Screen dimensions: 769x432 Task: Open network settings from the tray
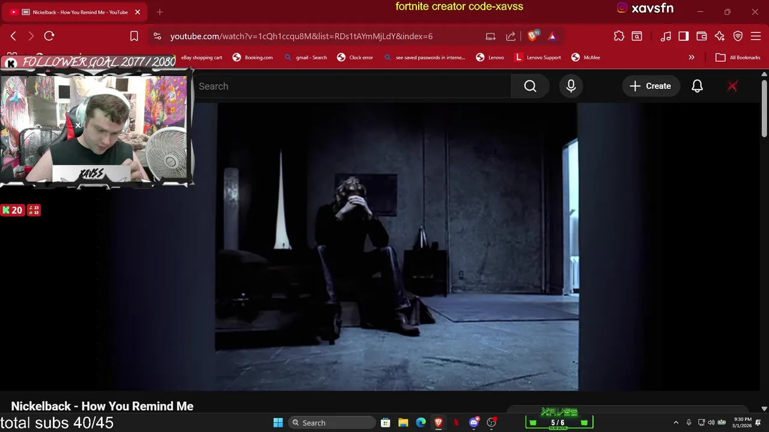click(x=702, y=422)
